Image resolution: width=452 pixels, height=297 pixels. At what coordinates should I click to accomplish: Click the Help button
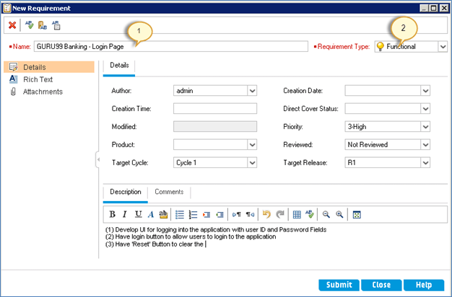coord(423,285)
